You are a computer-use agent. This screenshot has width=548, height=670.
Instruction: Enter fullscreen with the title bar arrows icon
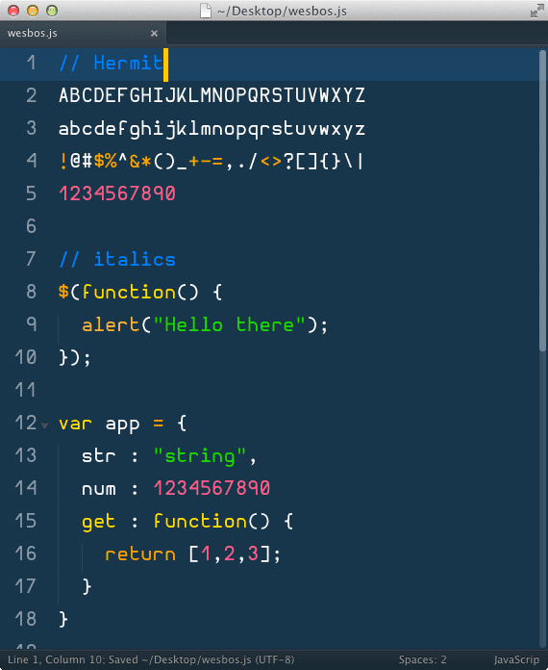click(536, 11)
